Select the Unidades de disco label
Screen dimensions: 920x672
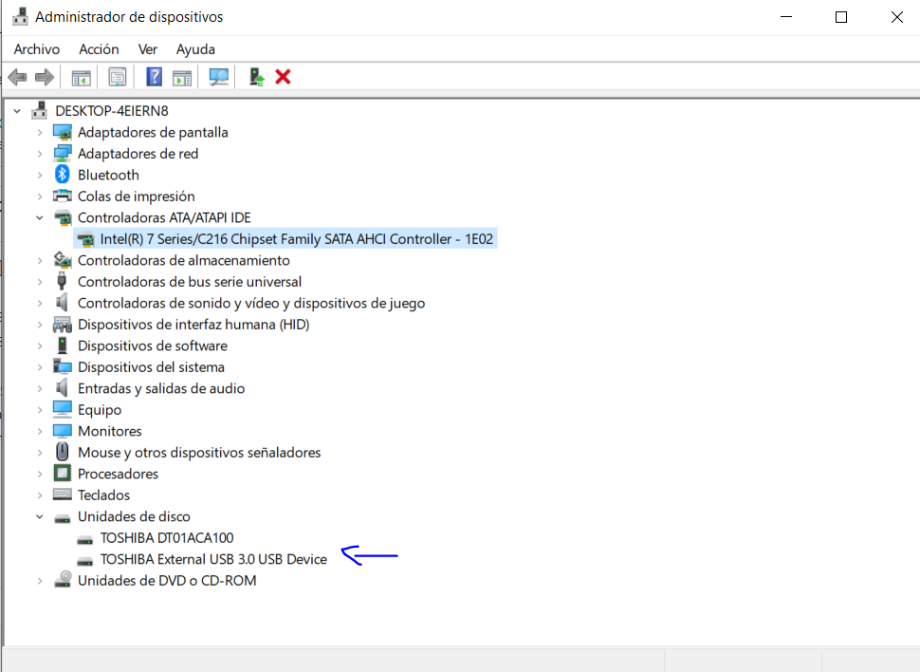pyautogui.click(x=134, y=515)
